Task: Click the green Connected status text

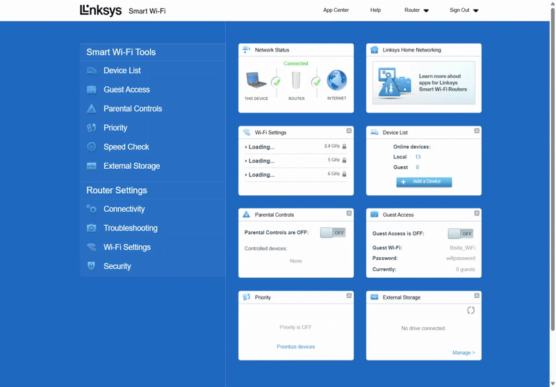Action: (296, 63)
